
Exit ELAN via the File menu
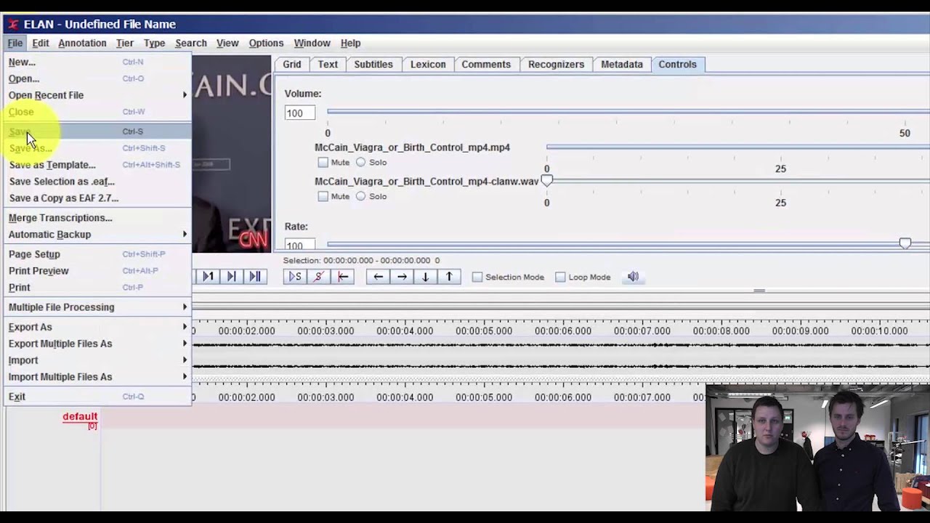[x=97, y=397]
